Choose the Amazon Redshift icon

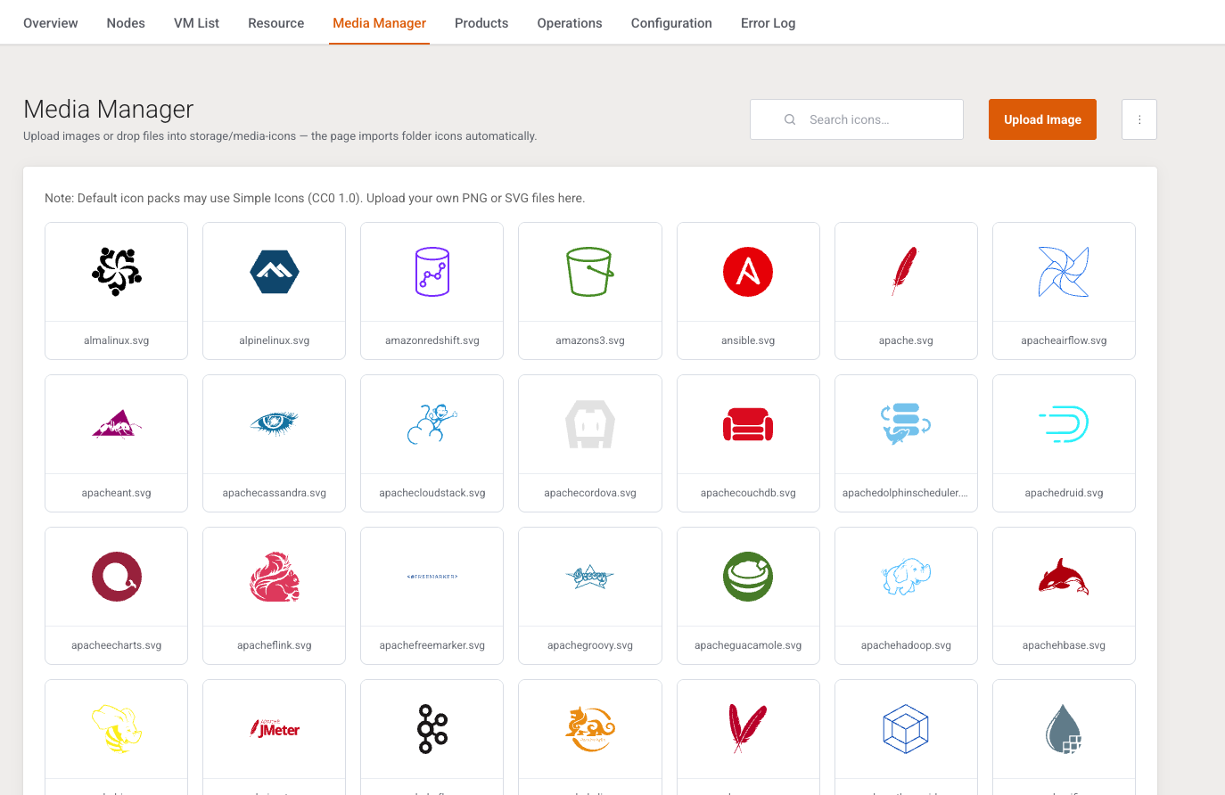point(432,272)
